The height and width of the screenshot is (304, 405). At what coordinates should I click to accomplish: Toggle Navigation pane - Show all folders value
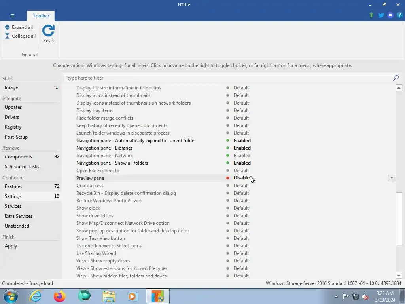pos(242,163)
